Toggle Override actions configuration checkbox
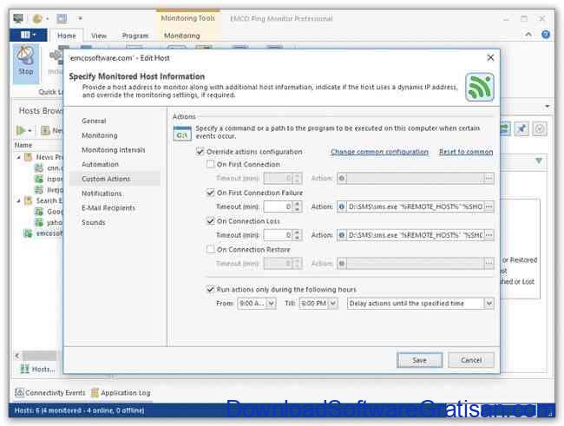564x426 pixels. click(200, 152)
